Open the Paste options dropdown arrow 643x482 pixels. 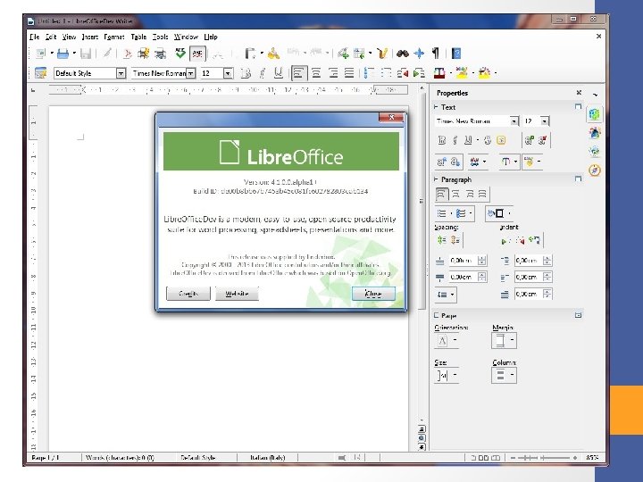(262, 54)
